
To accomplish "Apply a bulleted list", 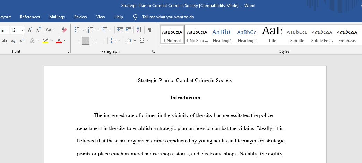I will (x=77, y=30).
